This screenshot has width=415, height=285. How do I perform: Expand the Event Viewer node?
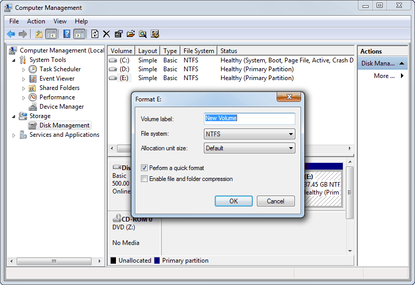(x=23, y=79)
